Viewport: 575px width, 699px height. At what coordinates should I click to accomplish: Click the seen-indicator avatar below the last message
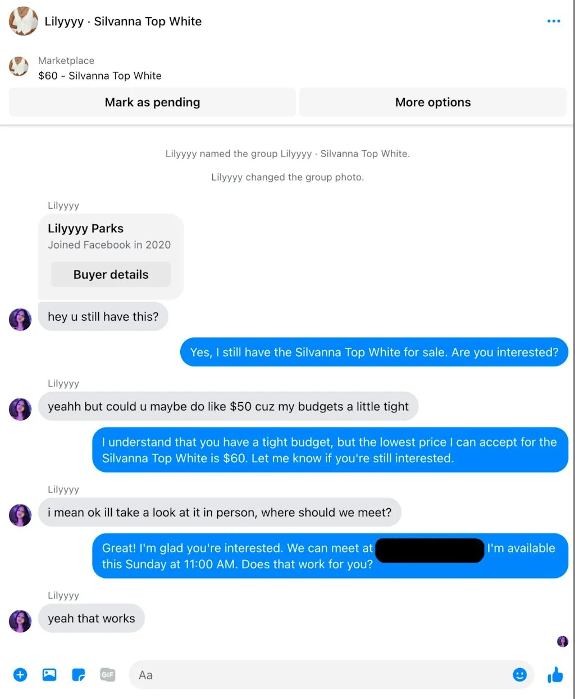coord(562,641)
